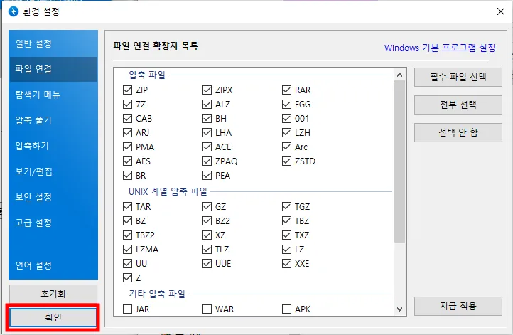Toggle the LHA checkbox

[x=207, y=132]
